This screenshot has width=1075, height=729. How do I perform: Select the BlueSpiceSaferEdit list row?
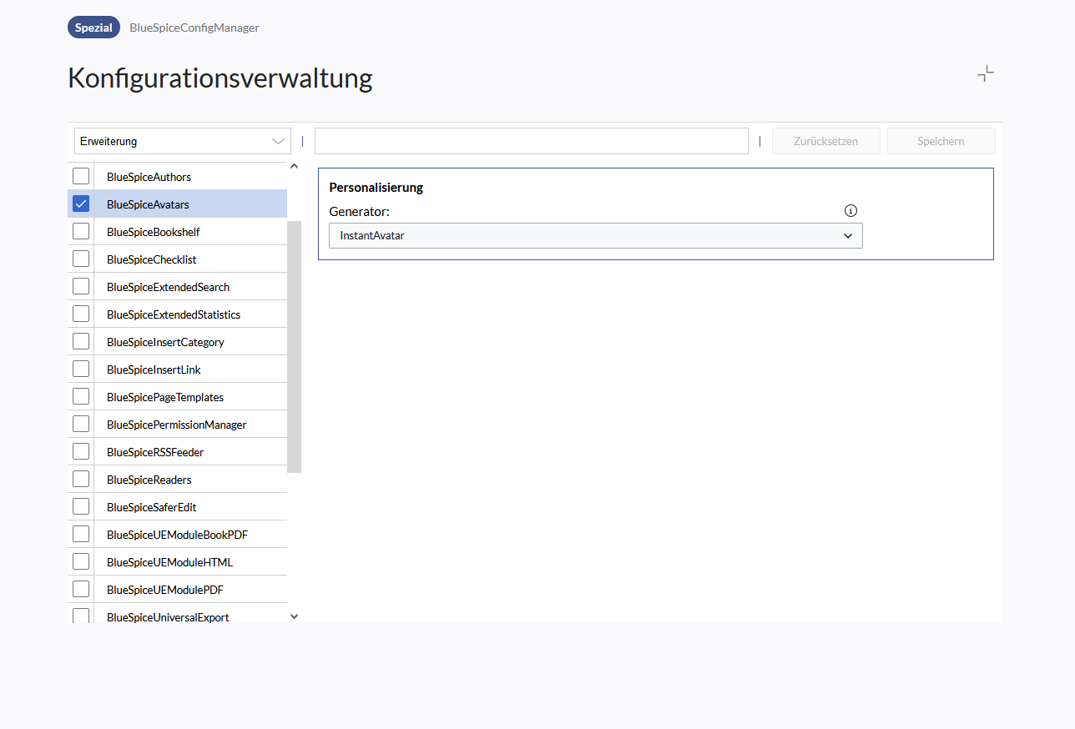tap(151, 507)
